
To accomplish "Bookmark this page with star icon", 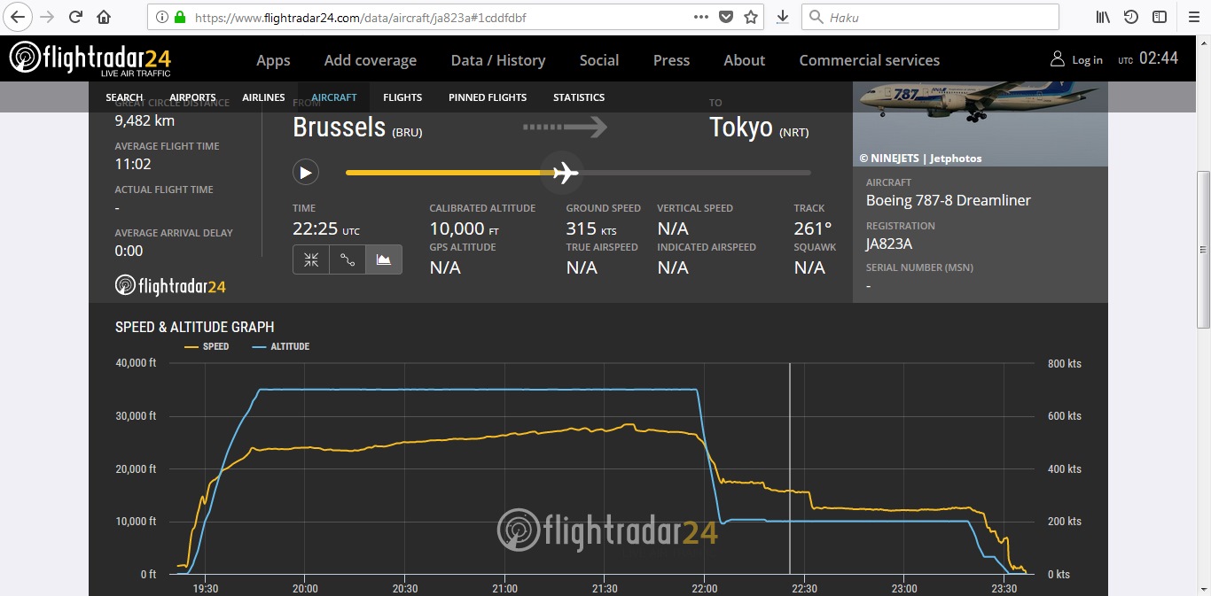I will pos(751,17).
